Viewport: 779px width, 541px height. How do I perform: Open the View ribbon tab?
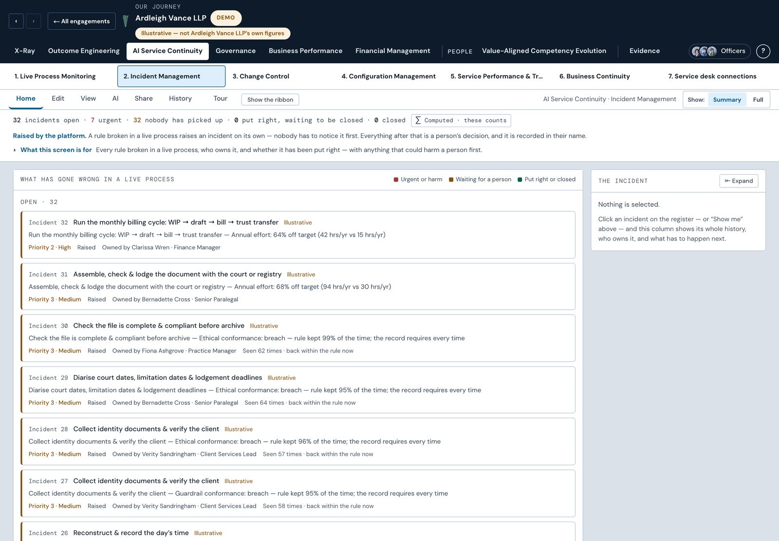(x=88, y=99)
